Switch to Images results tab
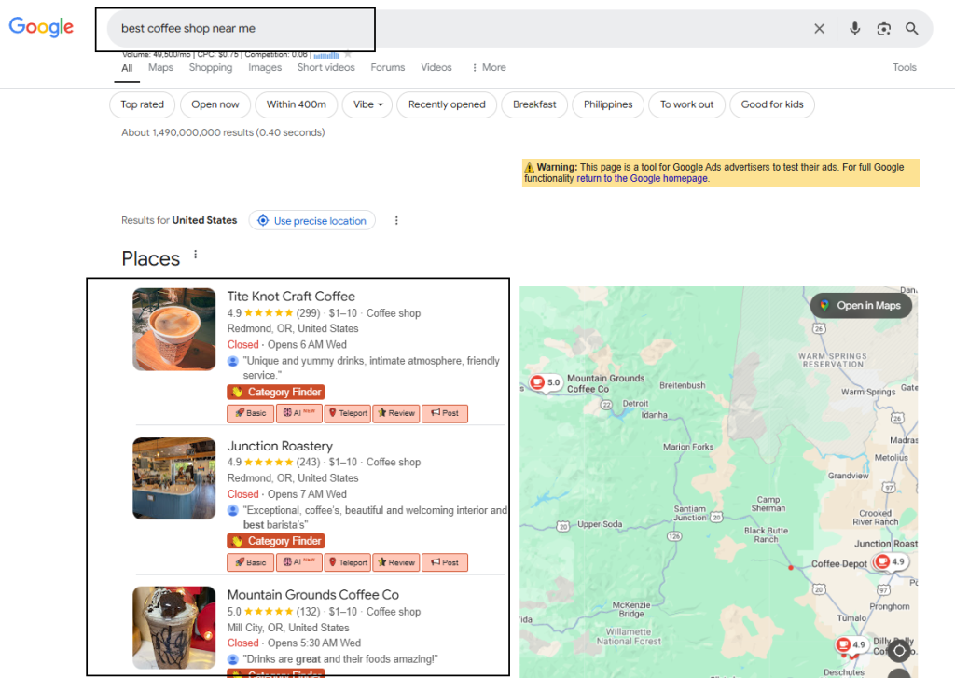 265,68
